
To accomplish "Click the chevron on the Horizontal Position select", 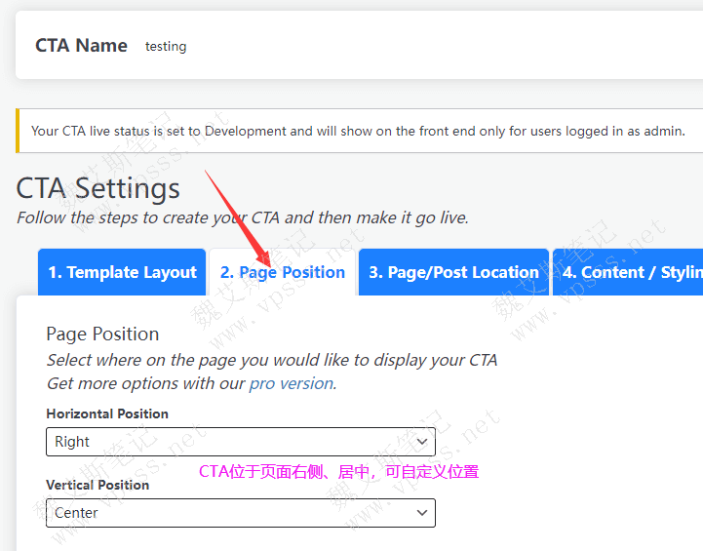I will (421, 442).
